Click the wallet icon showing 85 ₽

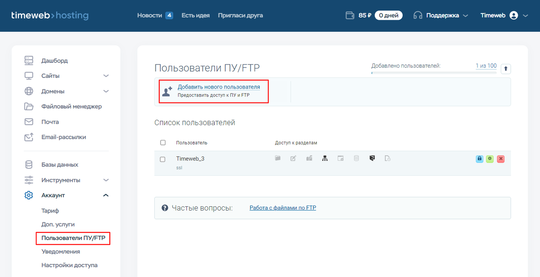point(350,14)
